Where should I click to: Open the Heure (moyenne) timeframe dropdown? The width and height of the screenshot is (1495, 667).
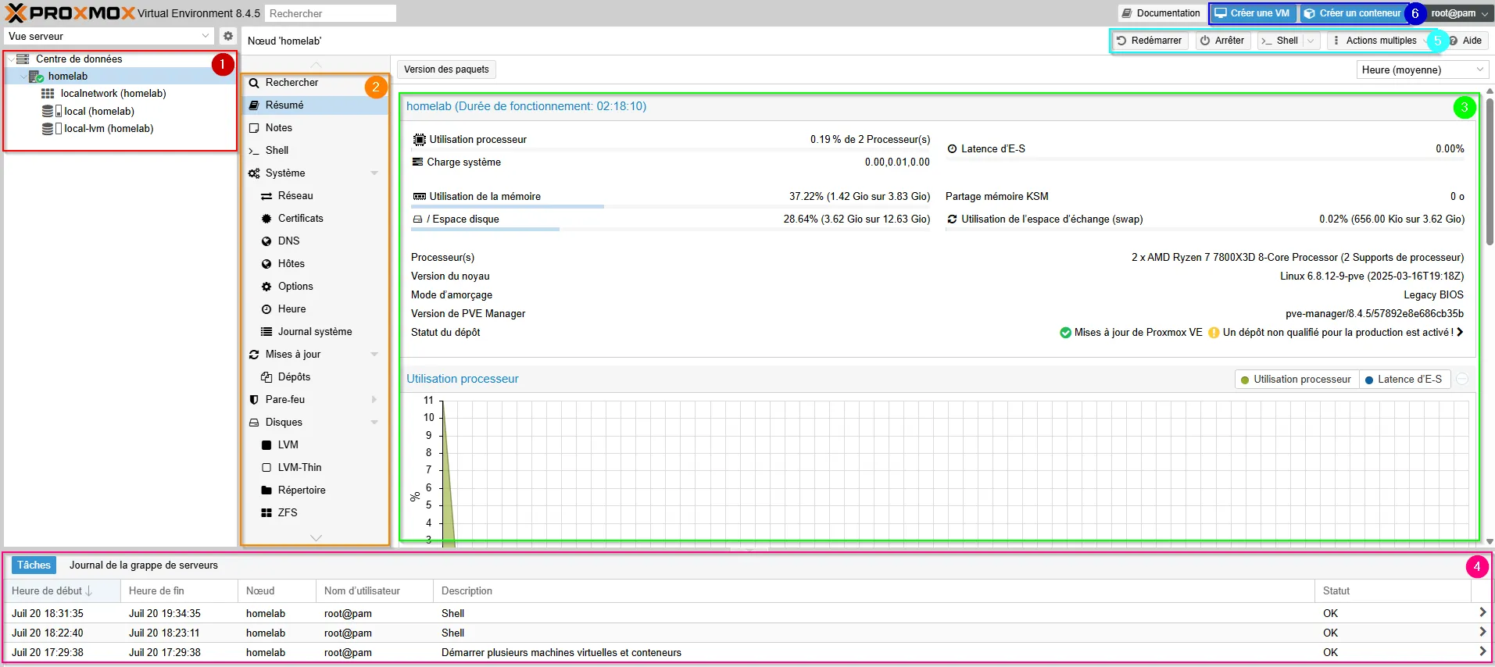(x=1422, y=70)
